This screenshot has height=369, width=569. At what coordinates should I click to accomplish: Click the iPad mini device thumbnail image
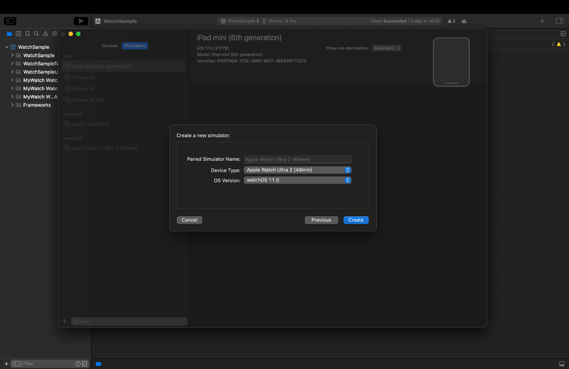(451, 62)
